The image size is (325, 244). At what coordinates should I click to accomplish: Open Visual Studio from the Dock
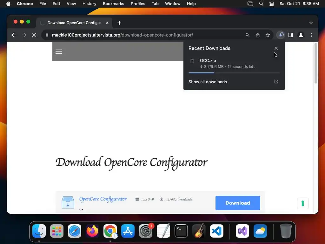coord(242,231)
